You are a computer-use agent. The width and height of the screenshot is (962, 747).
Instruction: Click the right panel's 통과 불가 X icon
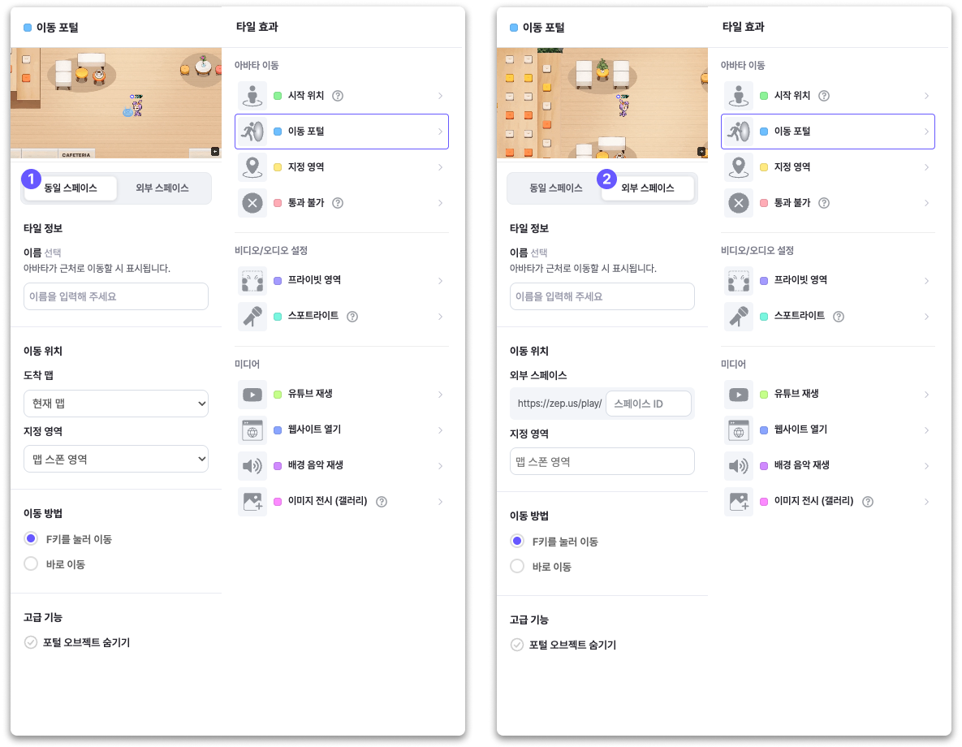[x=739, y=202]
